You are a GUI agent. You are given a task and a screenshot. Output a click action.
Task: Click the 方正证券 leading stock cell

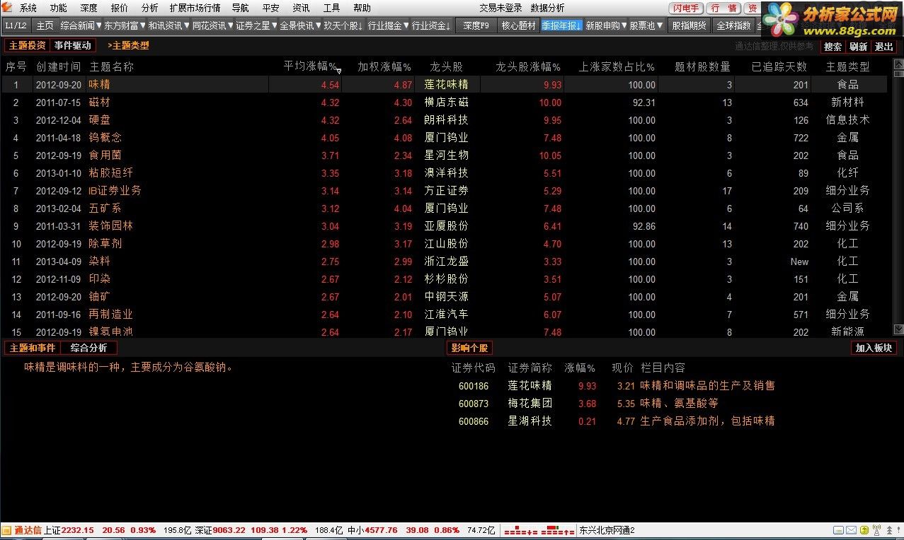coord(447,191)
